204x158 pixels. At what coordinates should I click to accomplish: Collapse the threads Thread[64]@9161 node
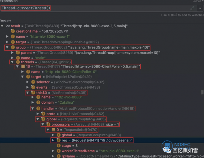(12, 62)
